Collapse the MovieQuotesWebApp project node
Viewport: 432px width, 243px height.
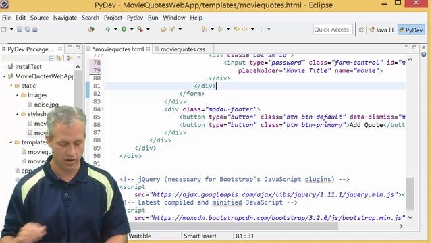click(5, 76)
